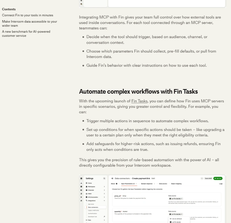Click the 'Data connectors' breadcrumb
231x223 pixels.
click(122, 178)
